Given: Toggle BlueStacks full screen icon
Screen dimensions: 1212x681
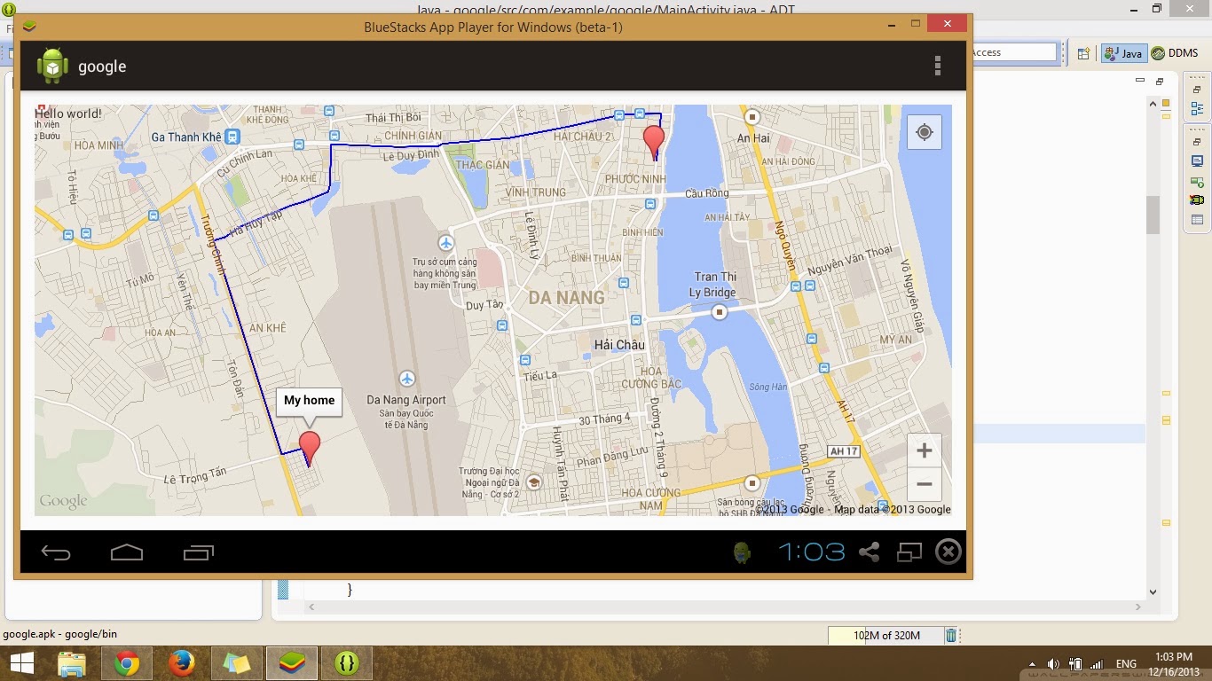Looking at the screenshot, I should (x=909, y=552).
